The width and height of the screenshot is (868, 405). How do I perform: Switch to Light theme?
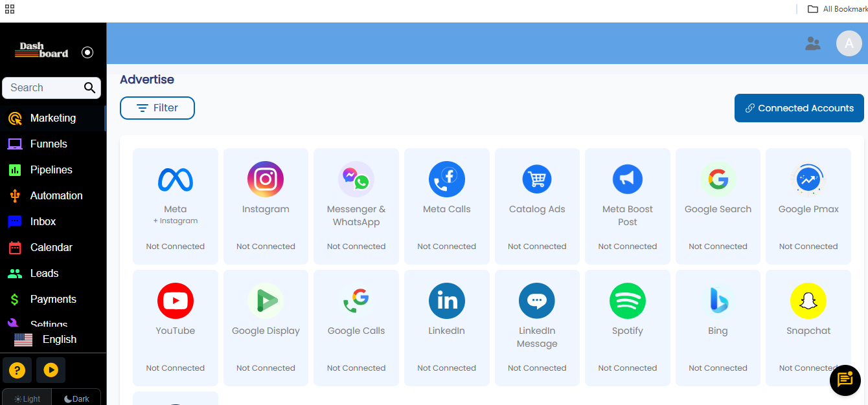(27, 398)
